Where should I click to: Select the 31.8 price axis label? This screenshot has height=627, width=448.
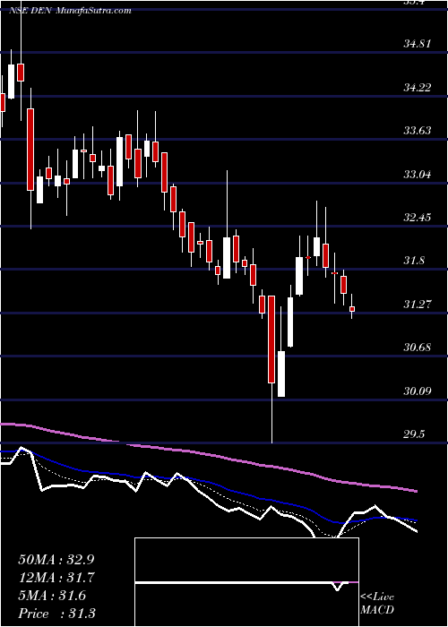pyautogui.click(x=414, y=261)
